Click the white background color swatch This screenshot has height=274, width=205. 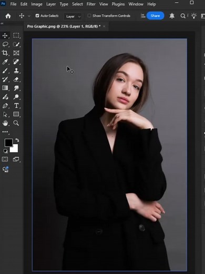point(15,149)
